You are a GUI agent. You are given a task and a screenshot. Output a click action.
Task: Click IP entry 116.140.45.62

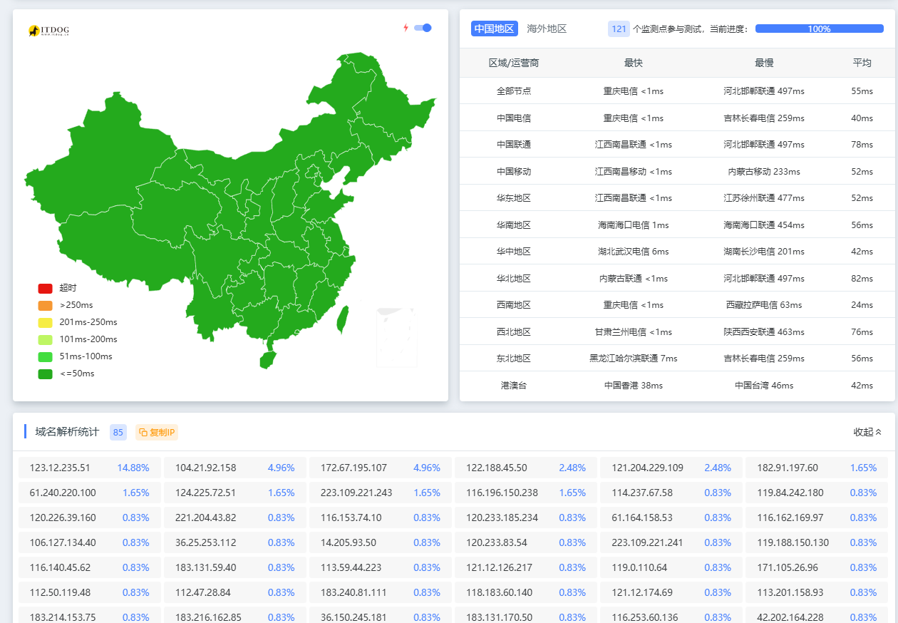[60, 567]
